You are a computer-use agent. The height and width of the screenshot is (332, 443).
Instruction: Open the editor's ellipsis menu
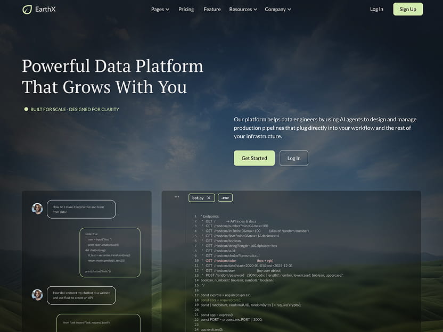pyautogui.click(x=176, y=197)
